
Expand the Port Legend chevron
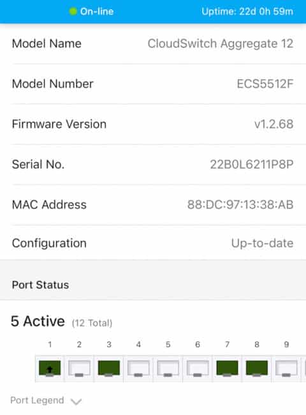(x=76, y=402)
